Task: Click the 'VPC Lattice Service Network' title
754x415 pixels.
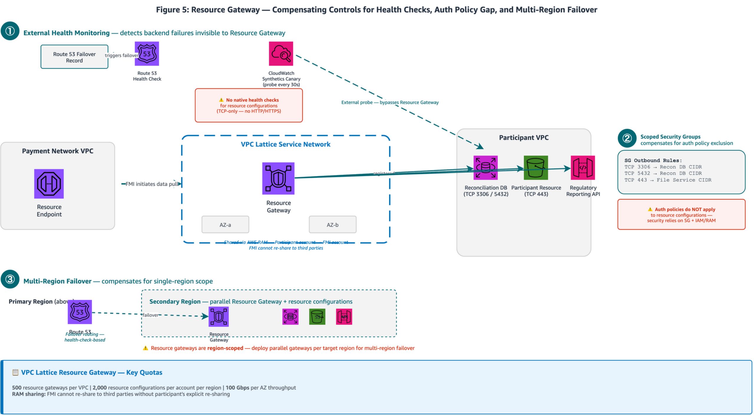Action: click(285, 144)
